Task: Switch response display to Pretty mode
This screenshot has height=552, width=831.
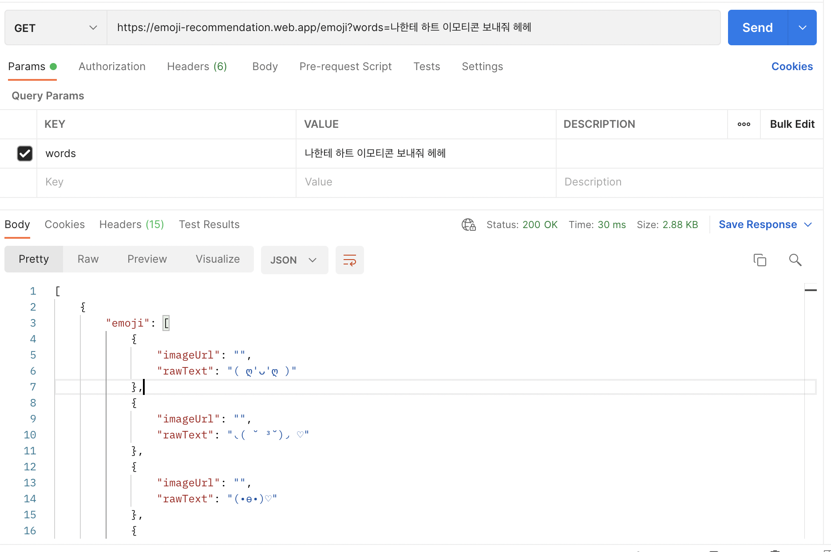Action: click(33, 259)
